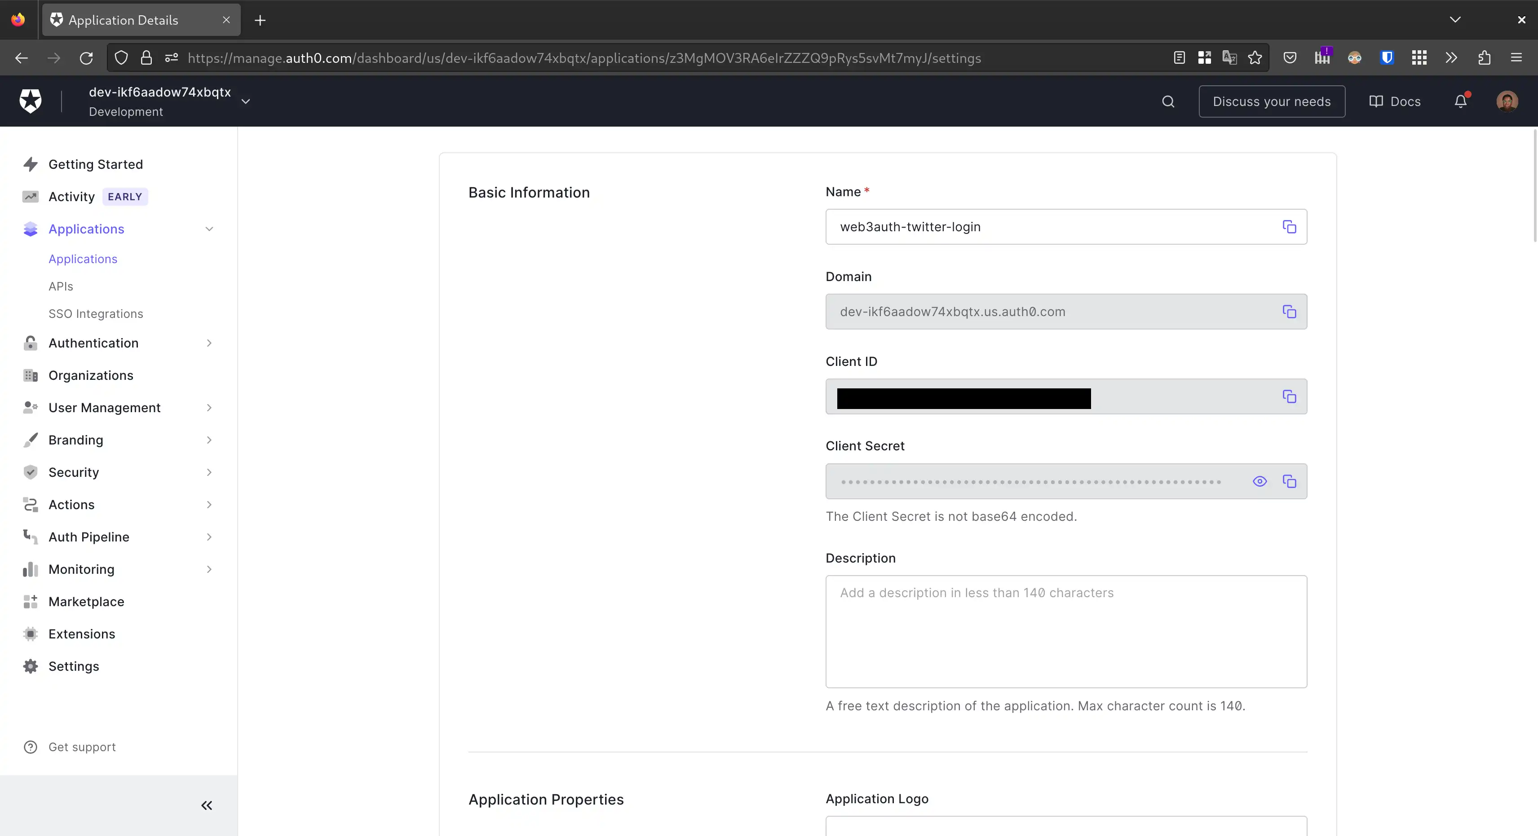The height and width of the screenshot is (836, 1538).
Task: Open the user avatar menu
Action: click(1507, 101)
